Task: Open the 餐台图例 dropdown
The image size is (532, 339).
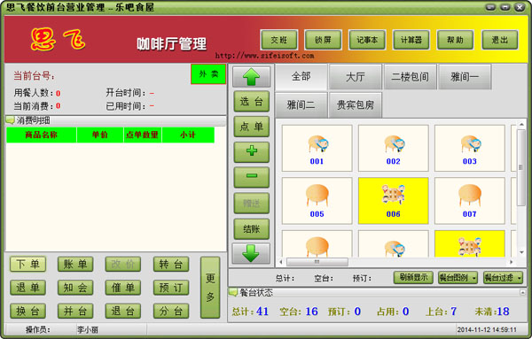Action: pyautogui.click(x=458, y=278)
